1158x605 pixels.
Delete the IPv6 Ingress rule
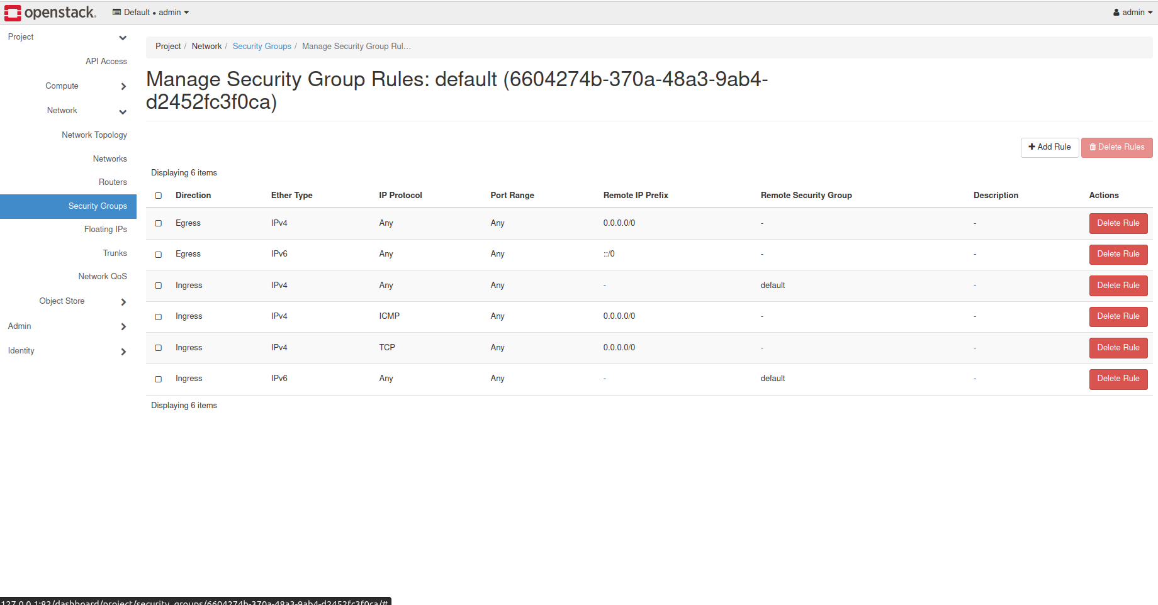point(1118,379)
